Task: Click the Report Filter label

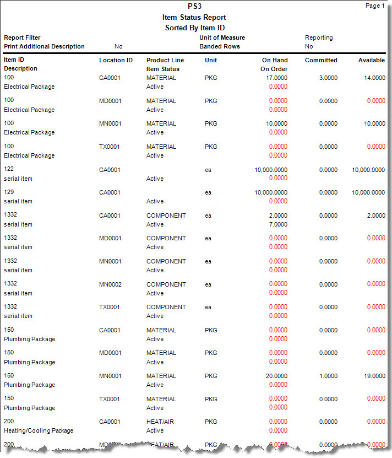Action: click(x=22, y=37)
